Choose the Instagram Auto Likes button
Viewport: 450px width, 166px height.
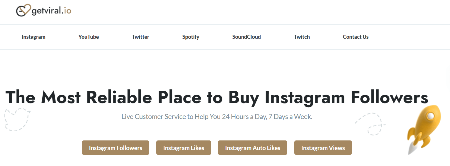coord(253,148)
